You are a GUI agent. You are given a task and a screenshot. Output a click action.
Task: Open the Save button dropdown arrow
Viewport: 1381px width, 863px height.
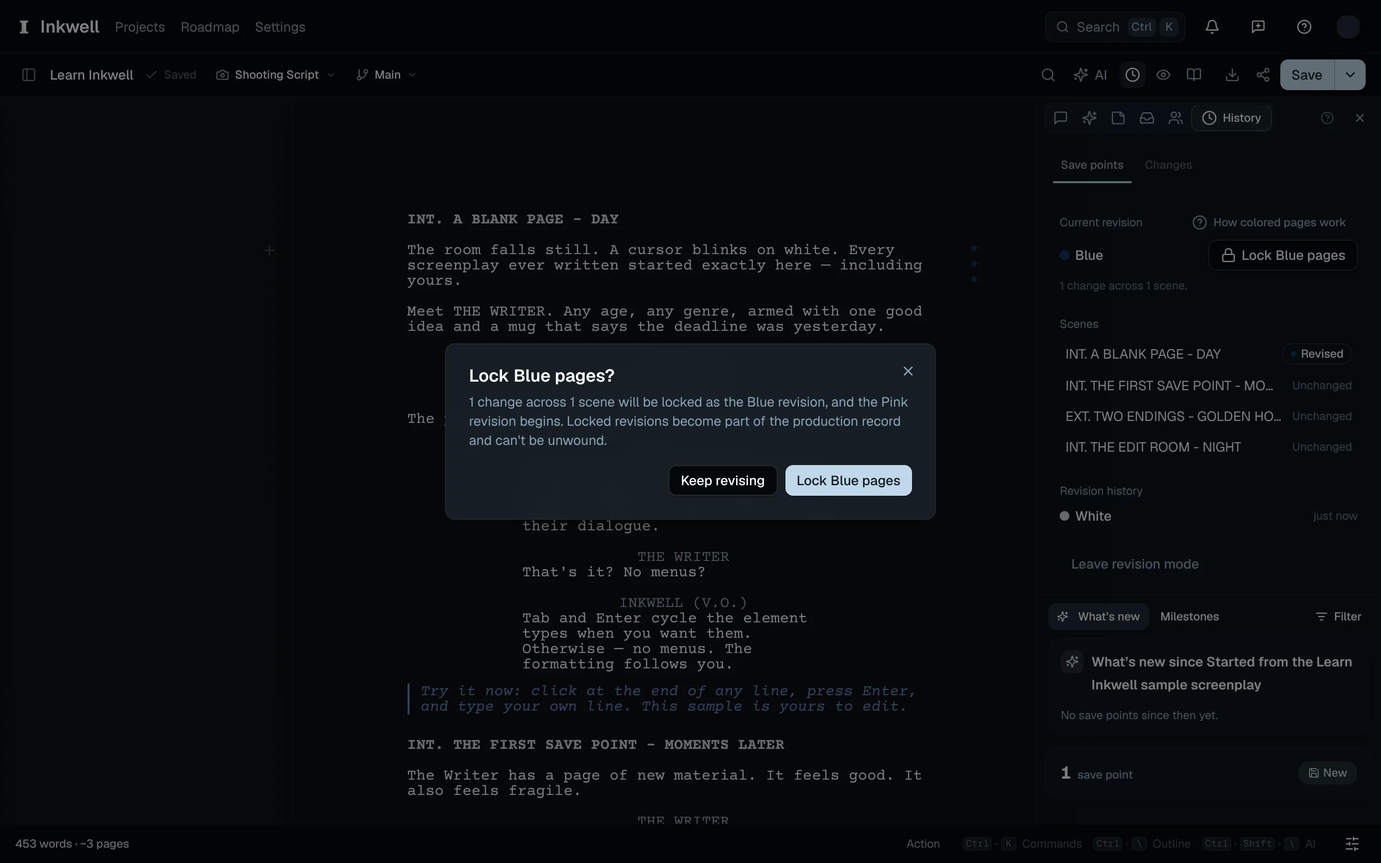click(1350, 75)
